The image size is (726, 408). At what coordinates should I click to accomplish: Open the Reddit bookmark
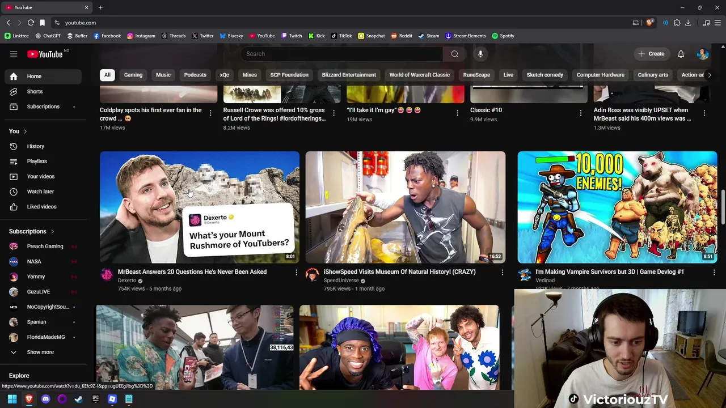[401, 36]
